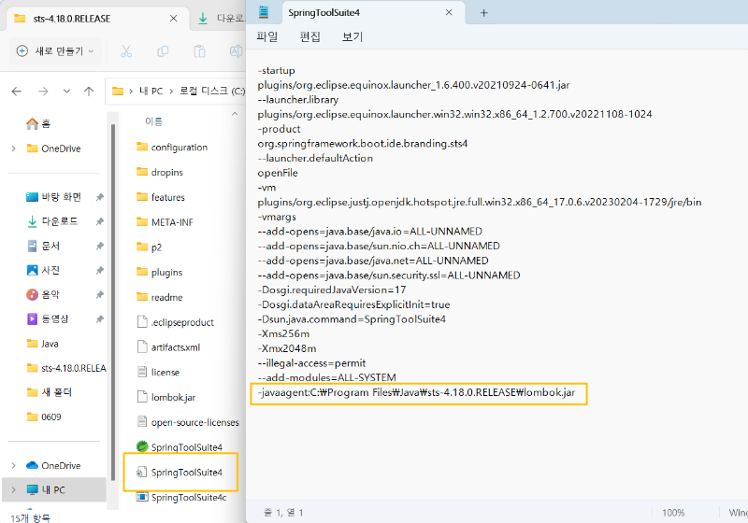Open 문서 quick access item
748x523 pixels.
(44, 246)
